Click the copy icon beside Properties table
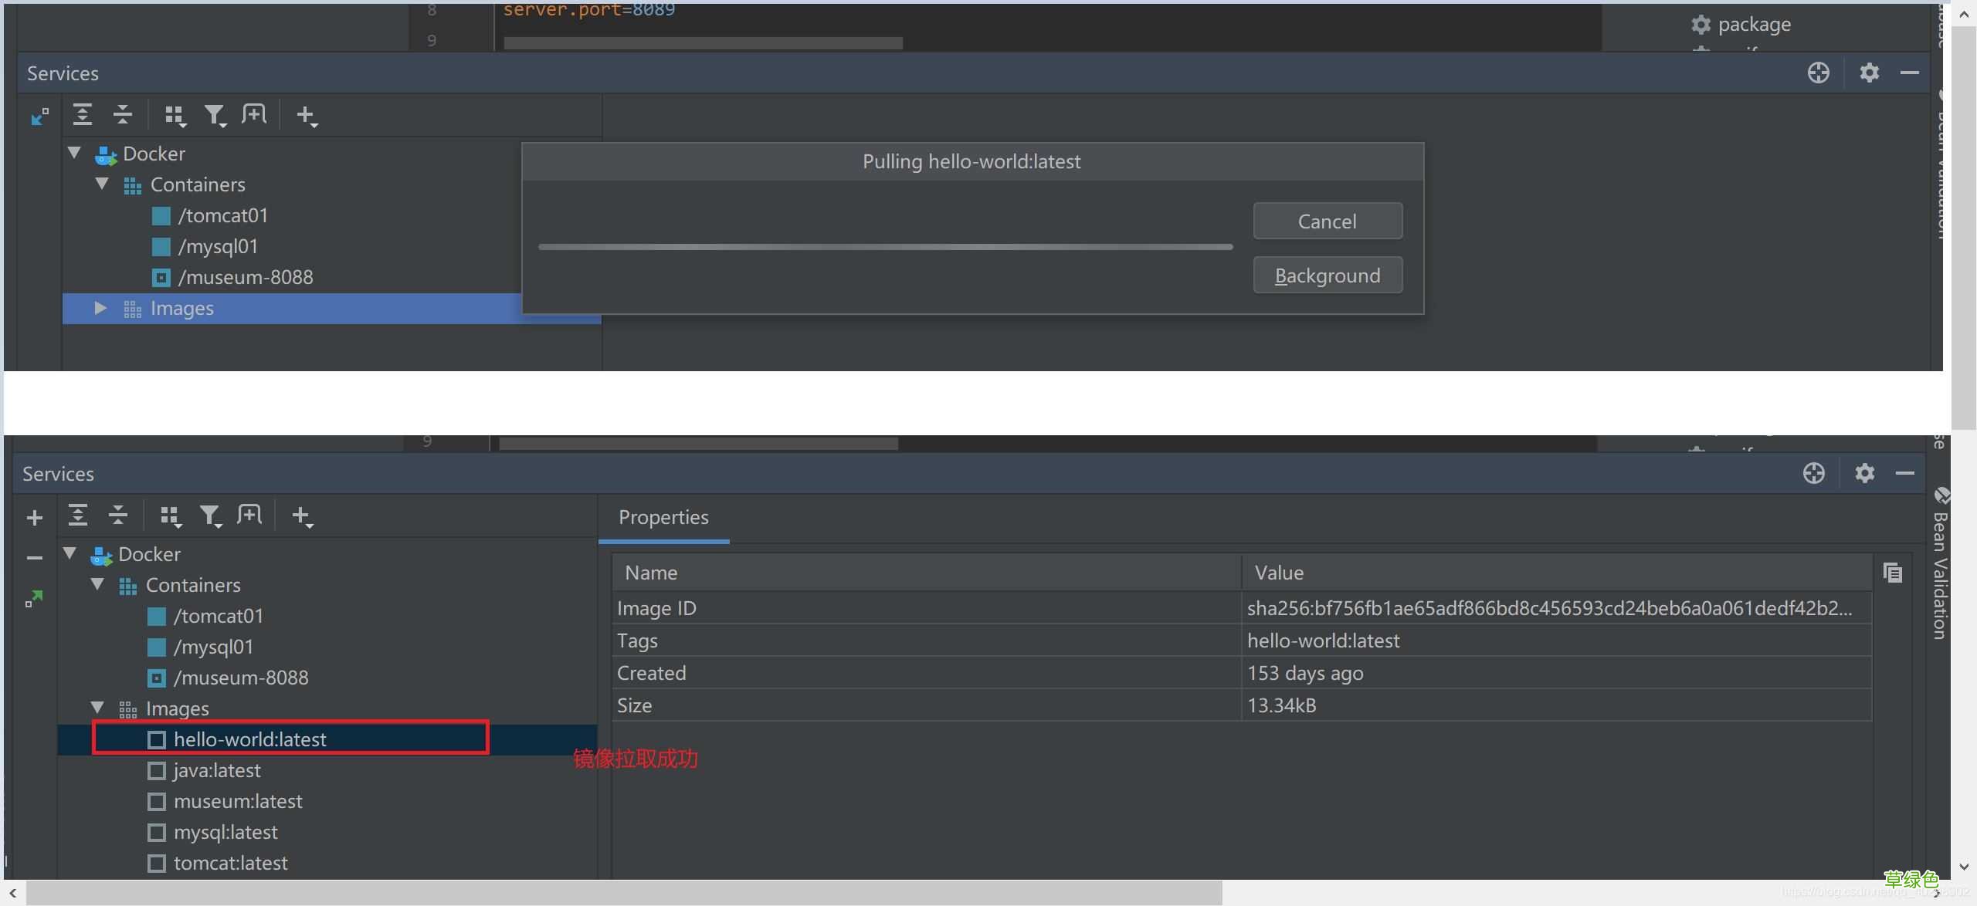1977x906 pixels. [x=1892, y=573]
